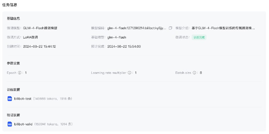Click the 基础信息 section title
Screen dimensions: 269x134
tap(13, 19)
